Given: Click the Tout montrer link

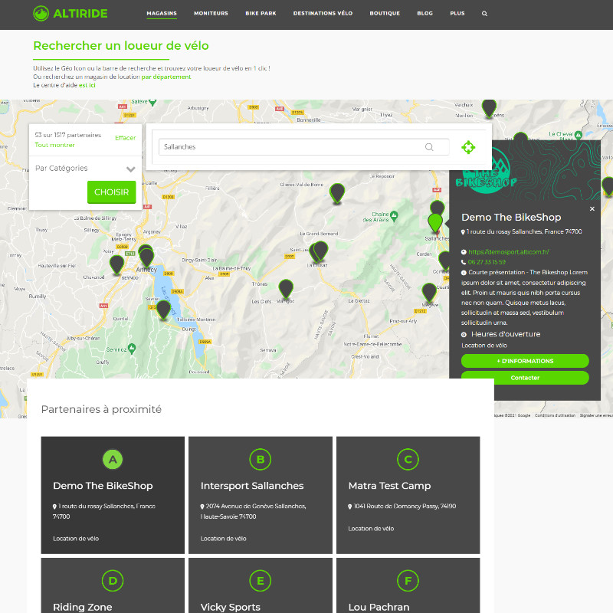Looking at the screenshot, I should [x=54, y=145].
